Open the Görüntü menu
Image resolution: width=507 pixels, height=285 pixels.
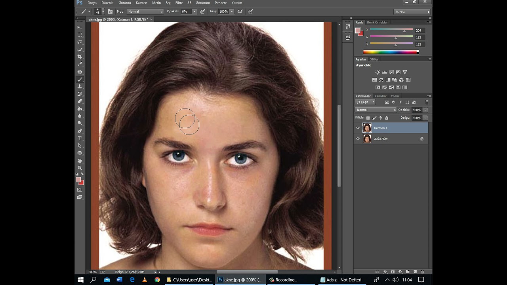point(125,3)
